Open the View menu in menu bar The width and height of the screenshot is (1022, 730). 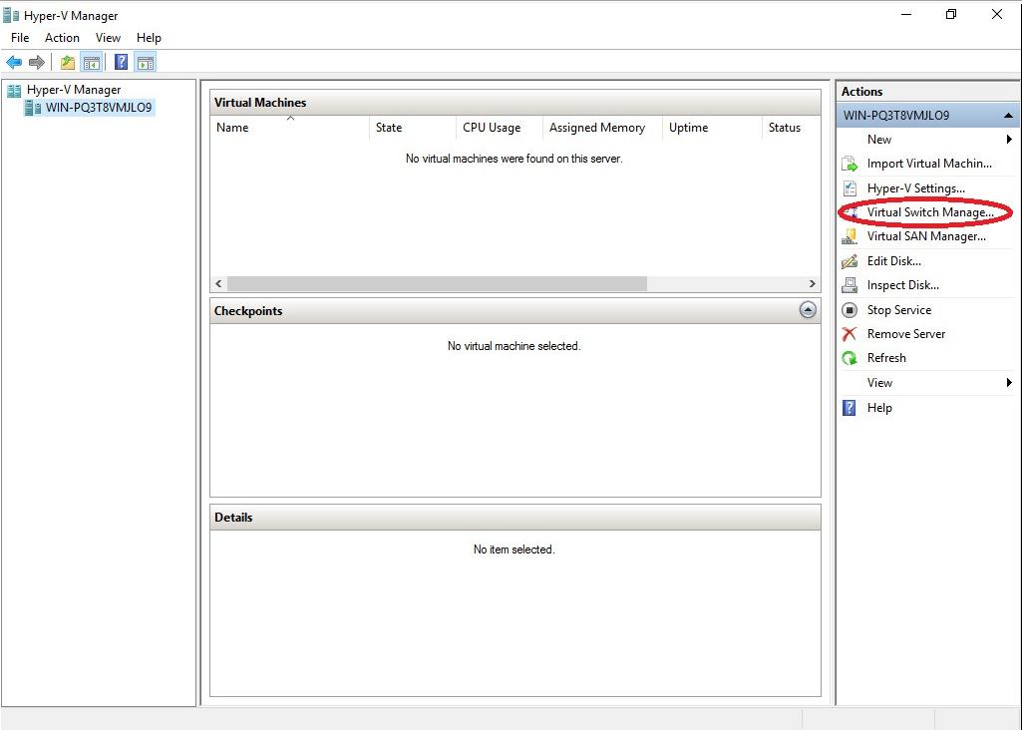click(x=109, y=38)
